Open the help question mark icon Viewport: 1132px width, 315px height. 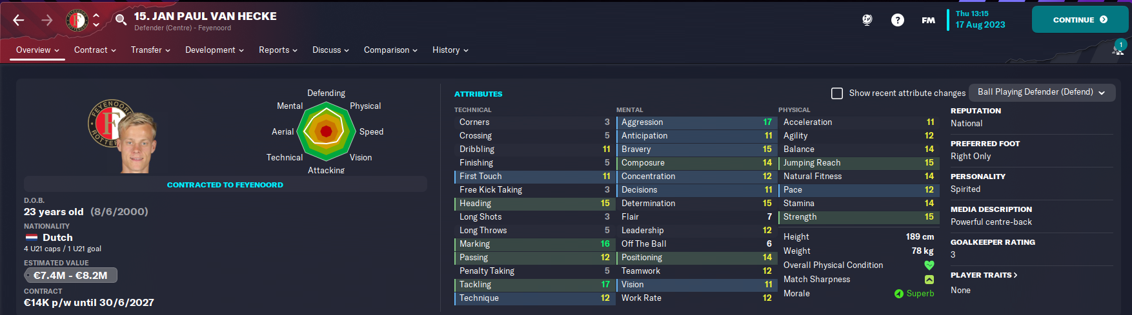click(898, 20)
